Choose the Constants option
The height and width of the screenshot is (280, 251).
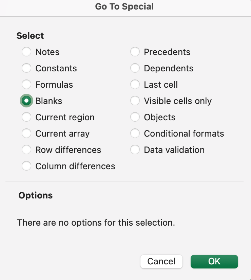pyautogui.click(x=26, y=68)
